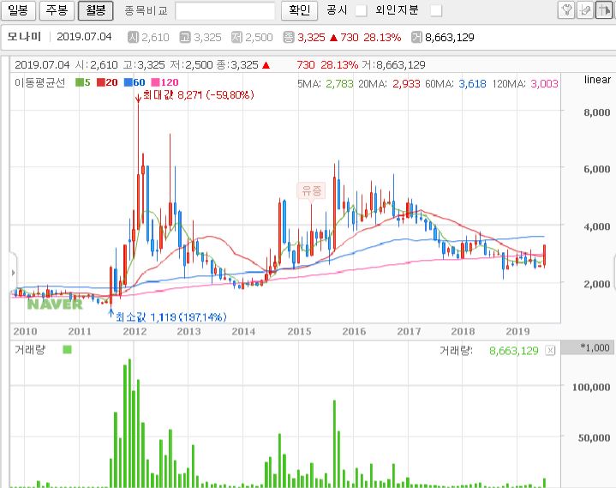Click the 2019.07.04 date in header

point(85,37)
